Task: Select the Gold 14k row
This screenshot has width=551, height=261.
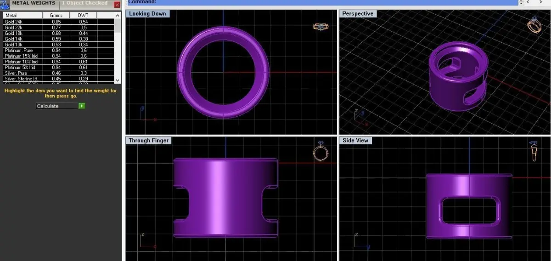Action: (x=59, y=39)
